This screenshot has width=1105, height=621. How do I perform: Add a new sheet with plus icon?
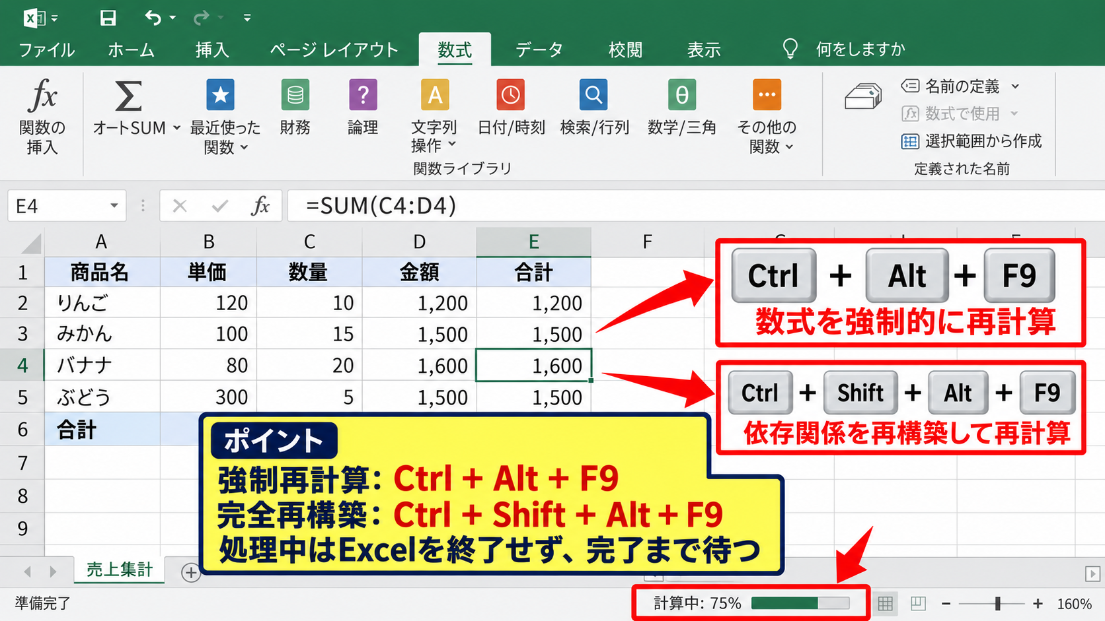191,573
